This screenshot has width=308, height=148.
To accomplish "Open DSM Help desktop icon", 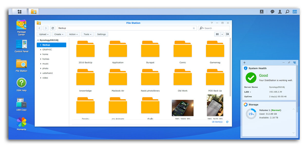I will pos(22,85).
